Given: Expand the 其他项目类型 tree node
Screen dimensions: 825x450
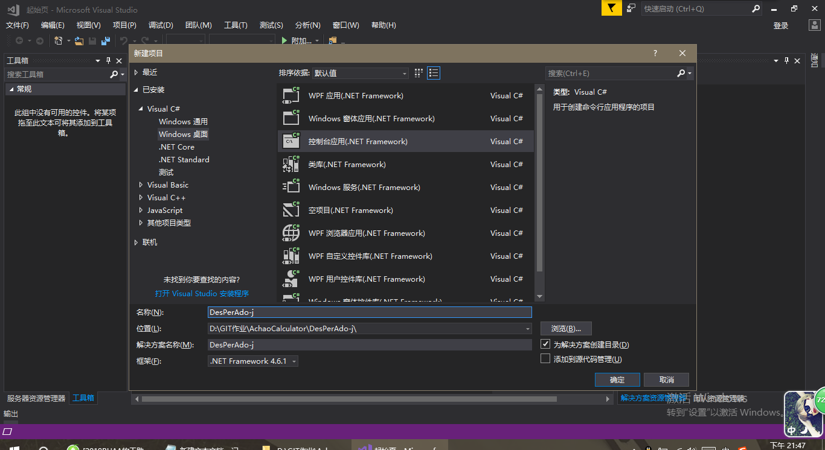Looking at the screenshot, I should [141, 223].
